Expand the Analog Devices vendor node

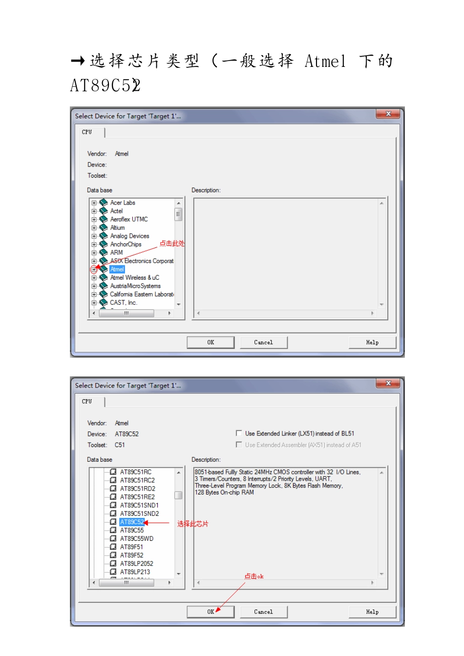click(x=94, y=236)
